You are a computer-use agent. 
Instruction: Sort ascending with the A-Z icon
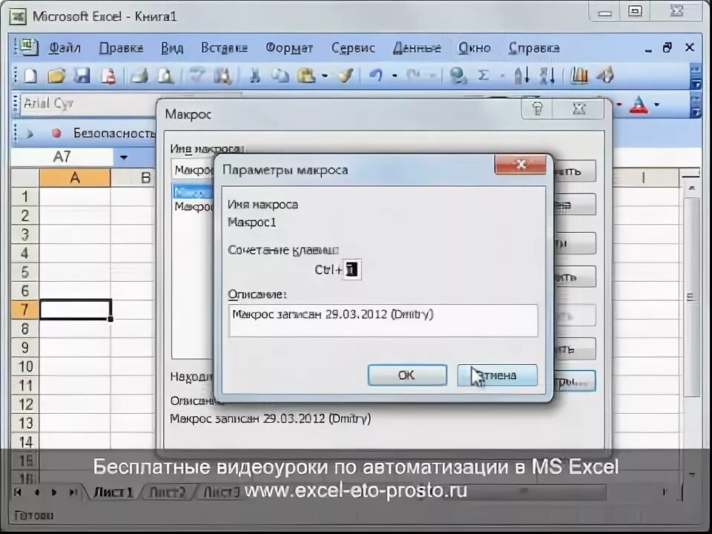521,76
